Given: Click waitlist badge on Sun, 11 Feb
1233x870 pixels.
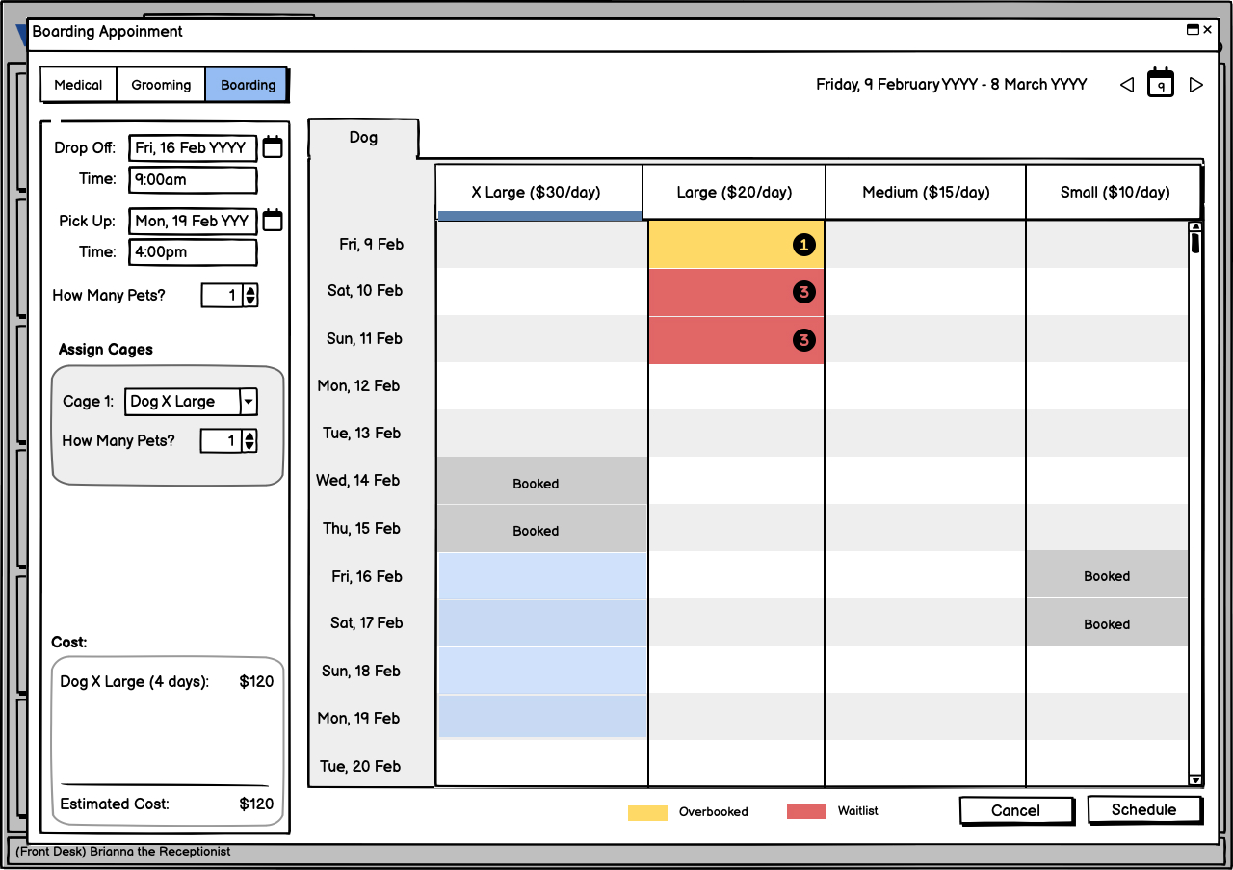Looking at the screenshot, I should [803, 340].
